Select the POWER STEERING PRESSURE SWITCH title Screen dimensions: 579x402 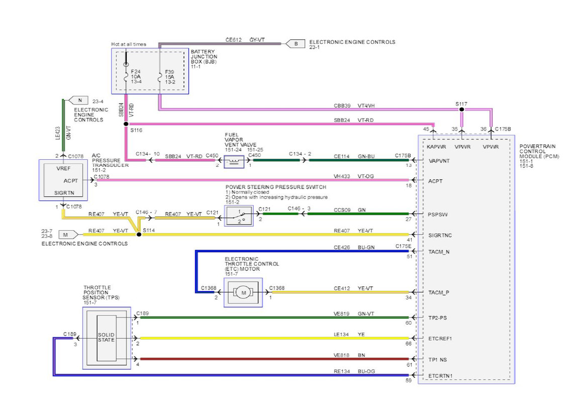[275, 187]
